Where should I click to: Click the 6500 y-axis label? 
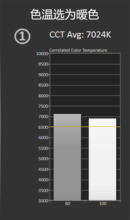click(43, 127)
